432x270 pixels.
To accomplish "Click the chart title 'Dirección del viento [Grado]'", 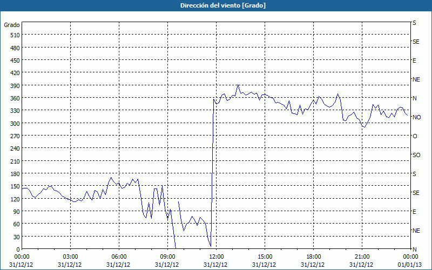I will tap(223, 5).
